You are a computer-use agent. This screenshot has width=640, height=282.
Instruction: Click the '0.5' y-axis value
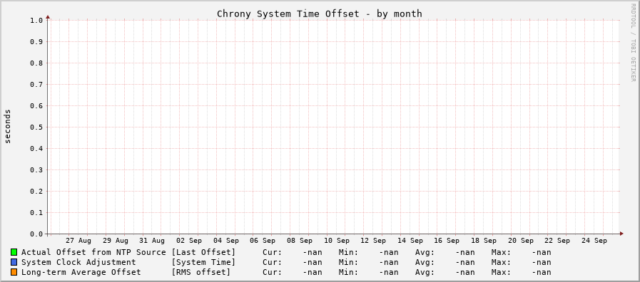click(36, 127)
